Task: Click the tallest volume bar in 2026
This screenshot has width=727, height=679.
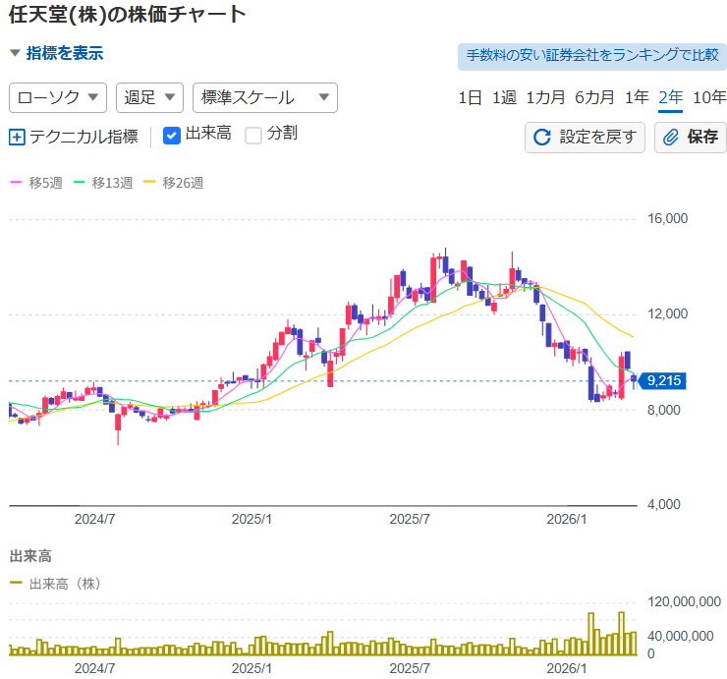Action: coord(622,633)
